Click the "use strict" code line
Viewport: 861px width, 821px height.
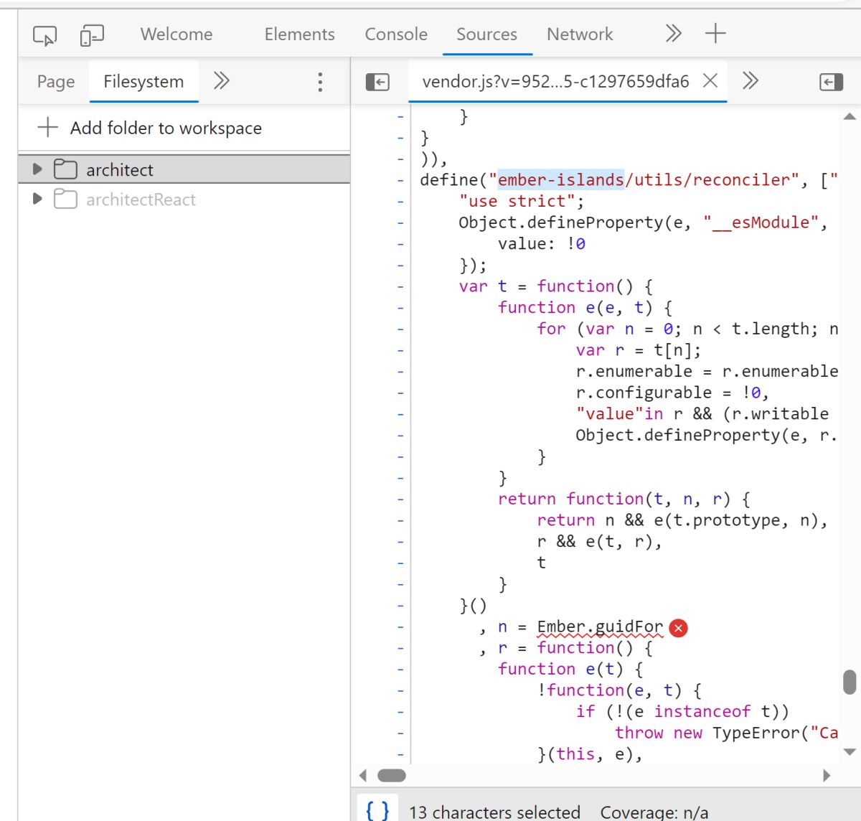522,201
